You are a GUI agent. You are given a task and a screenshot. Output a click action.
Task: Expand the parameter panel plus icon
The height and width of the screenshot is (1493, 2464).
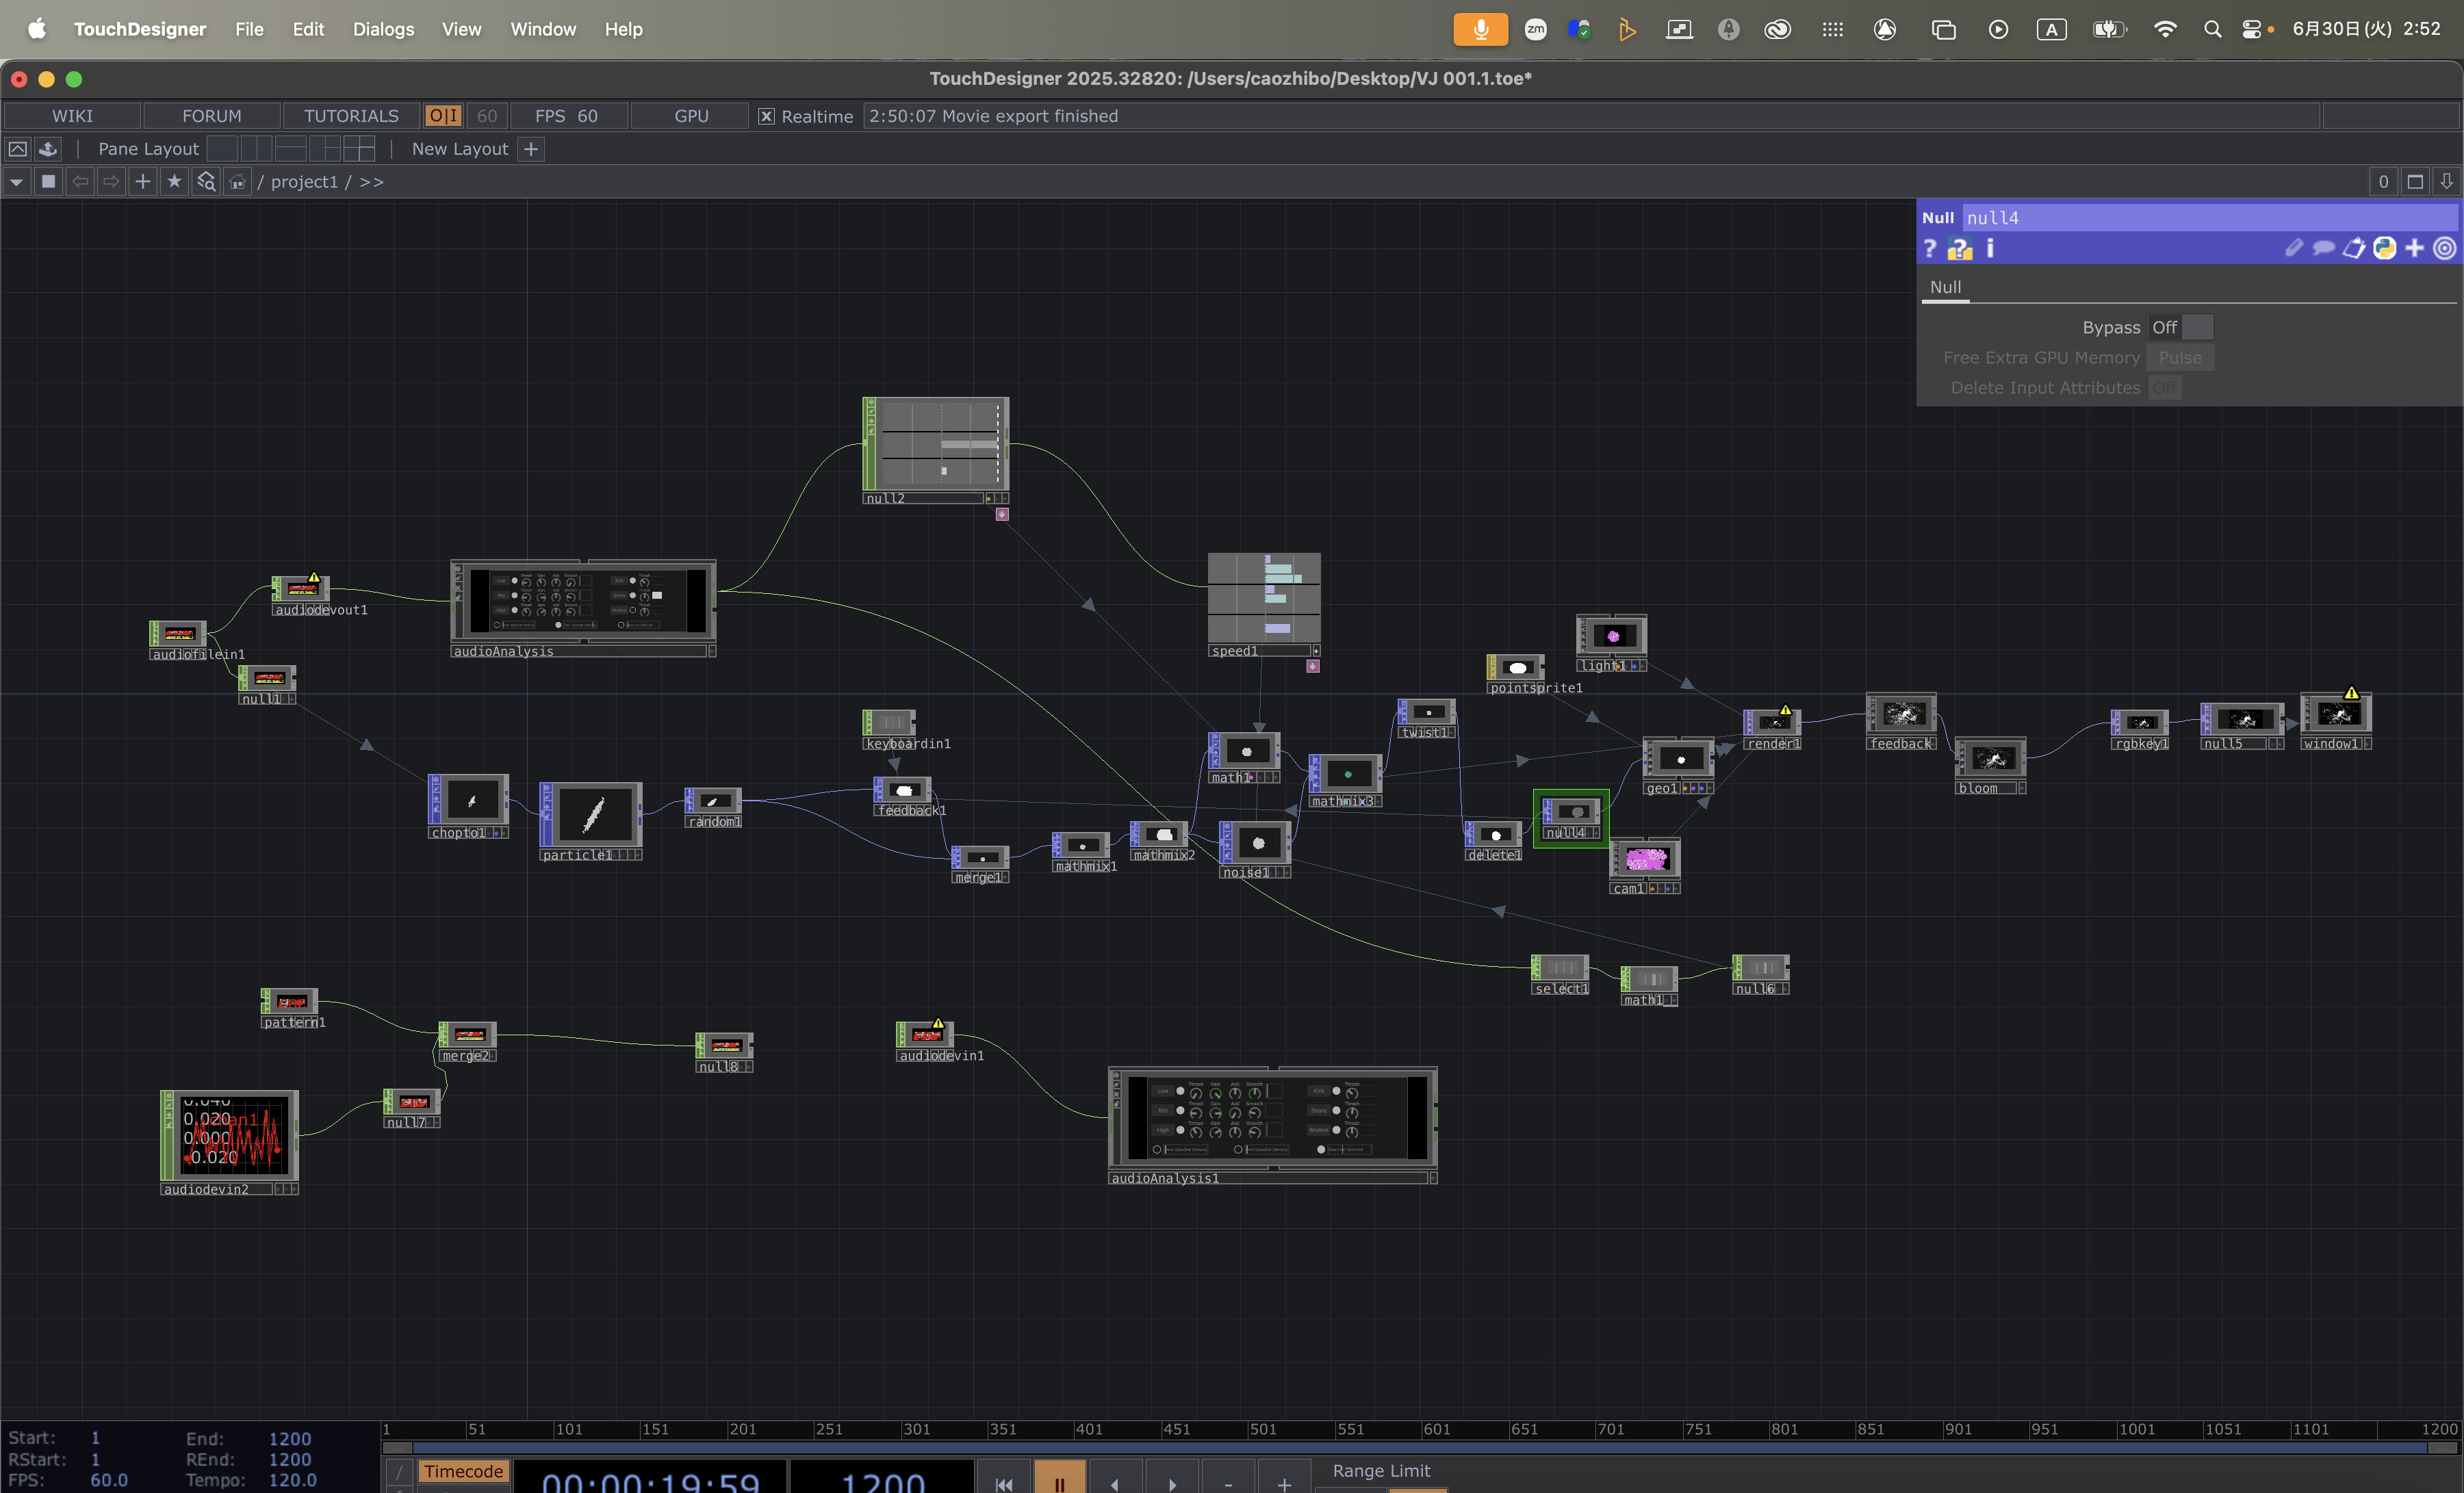click(2415, 248)
